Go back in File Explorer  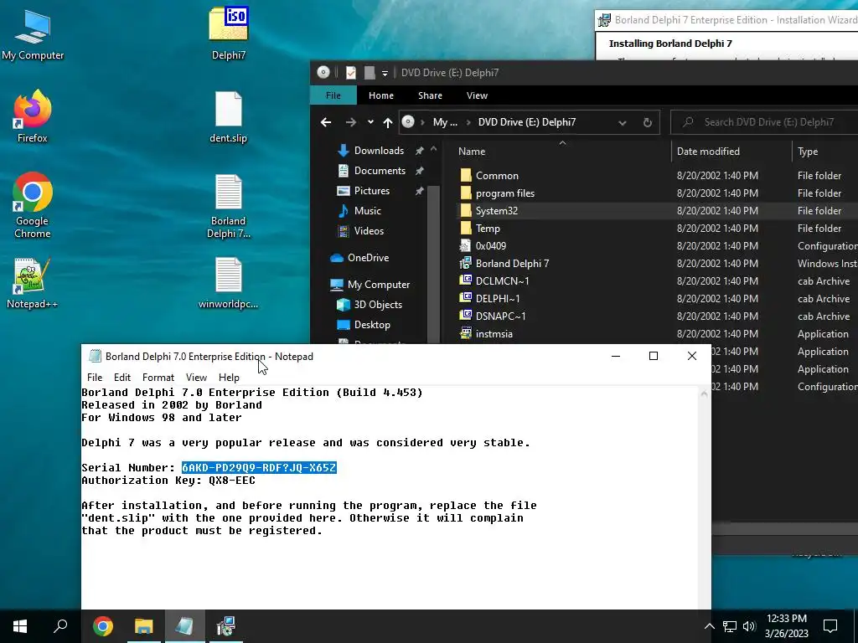(x=326, y=122)
